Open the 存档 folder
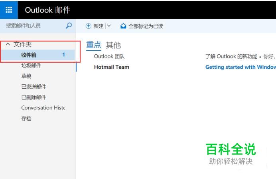The height and width of the screenshot is (179, 276). click(x=26, y=118)
